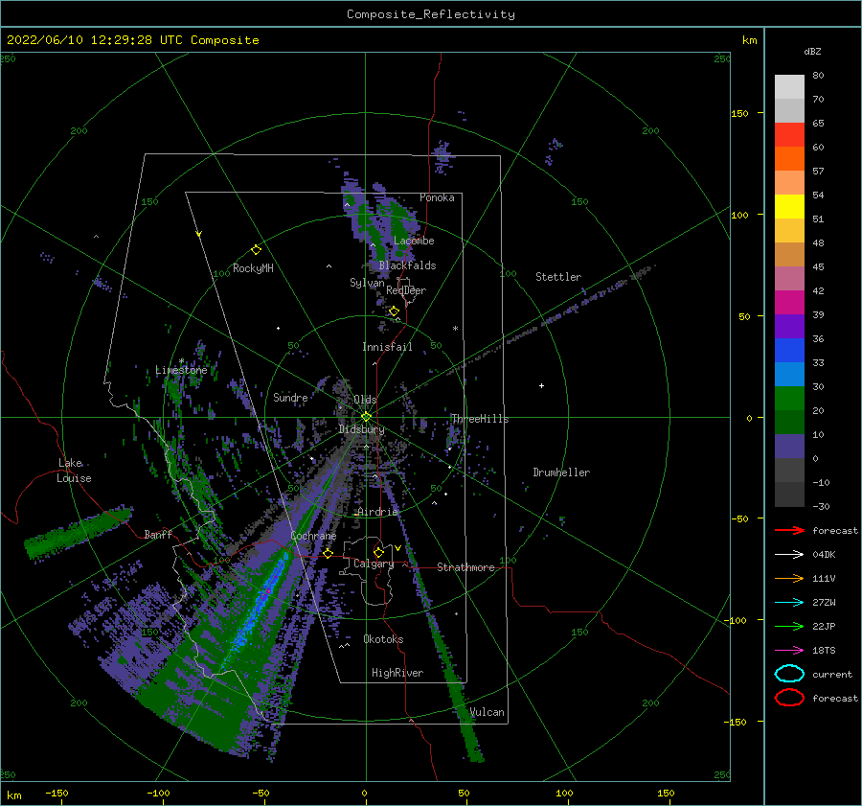
Task: Click the cyan 'current' ellipse legend icon
Action: (x=789, y=674)
